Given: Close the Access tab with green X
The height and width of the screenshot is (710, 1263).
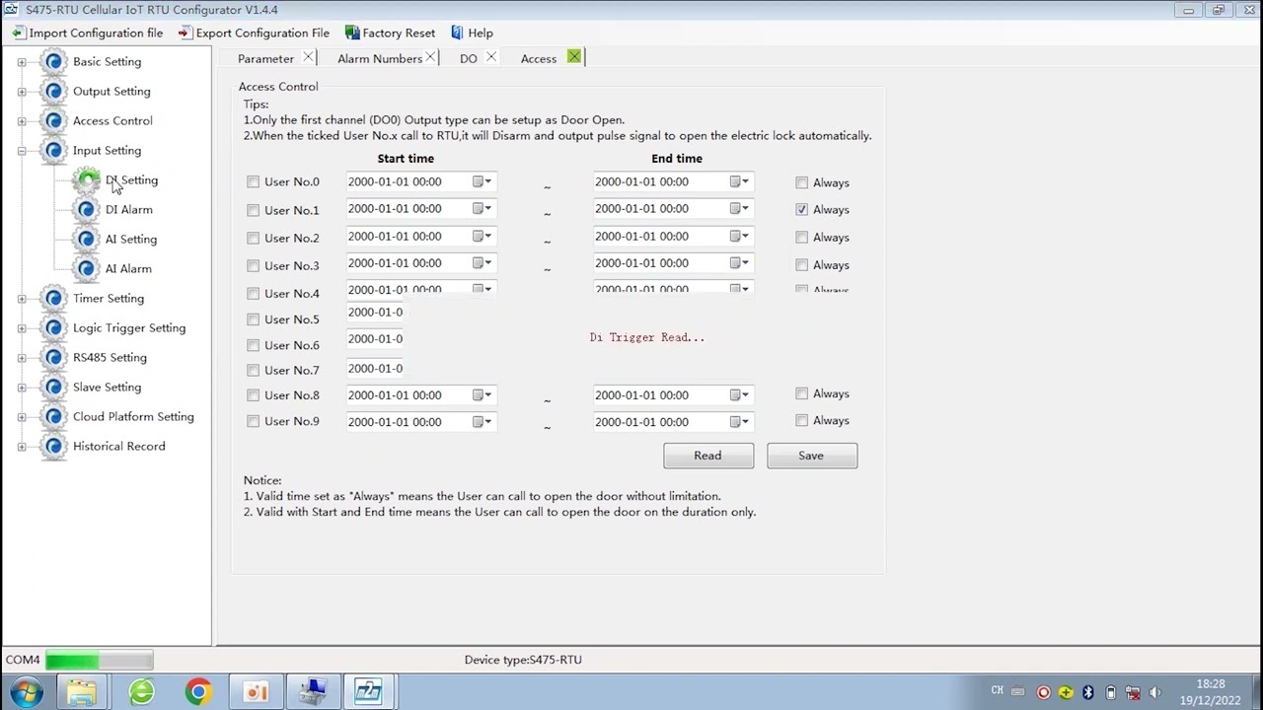Looking at the screenshot, I should pyautogui.click(x=574, y=57).
